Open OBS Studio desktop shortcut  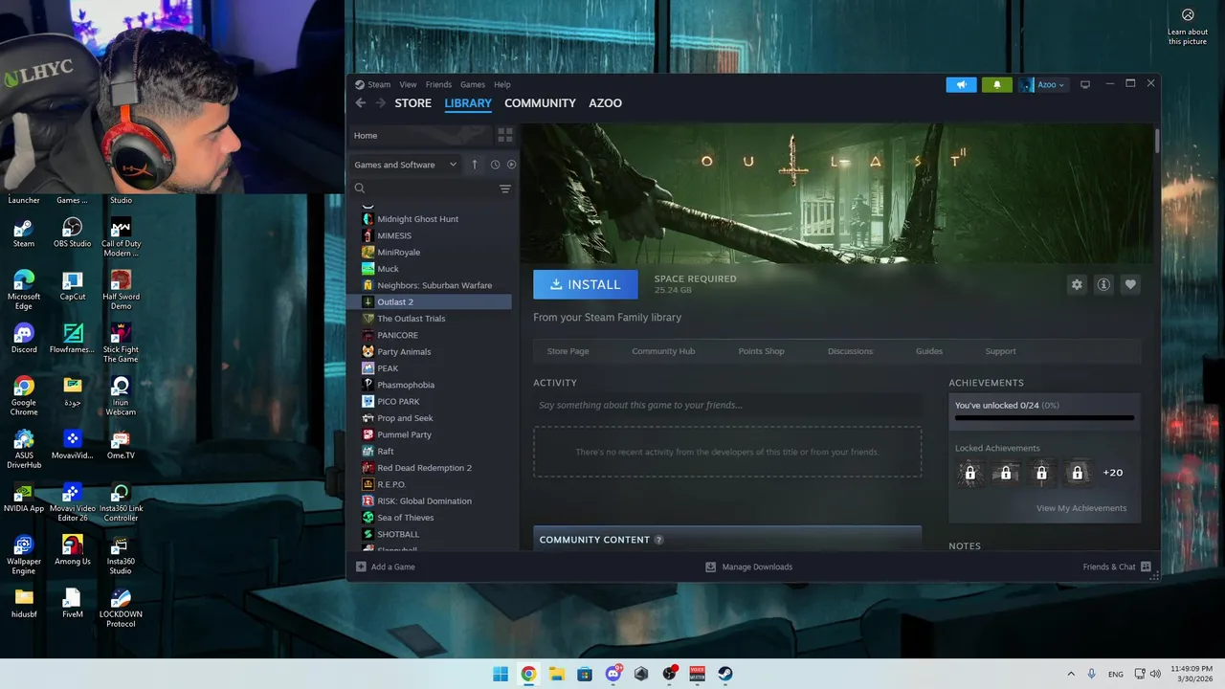pyautogui.click(x=72, y=233)
